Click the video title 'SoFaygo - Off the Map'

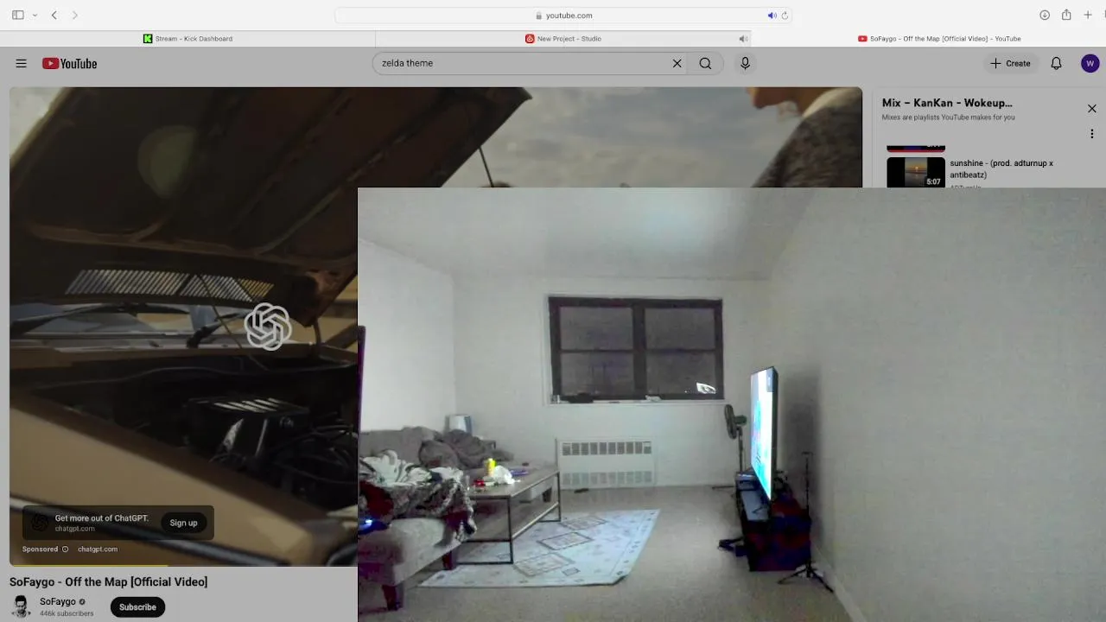(109, 582)
